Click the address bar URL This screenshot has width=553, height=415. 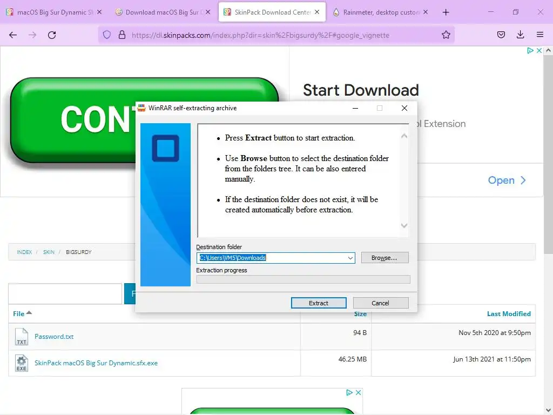point(260,35)
